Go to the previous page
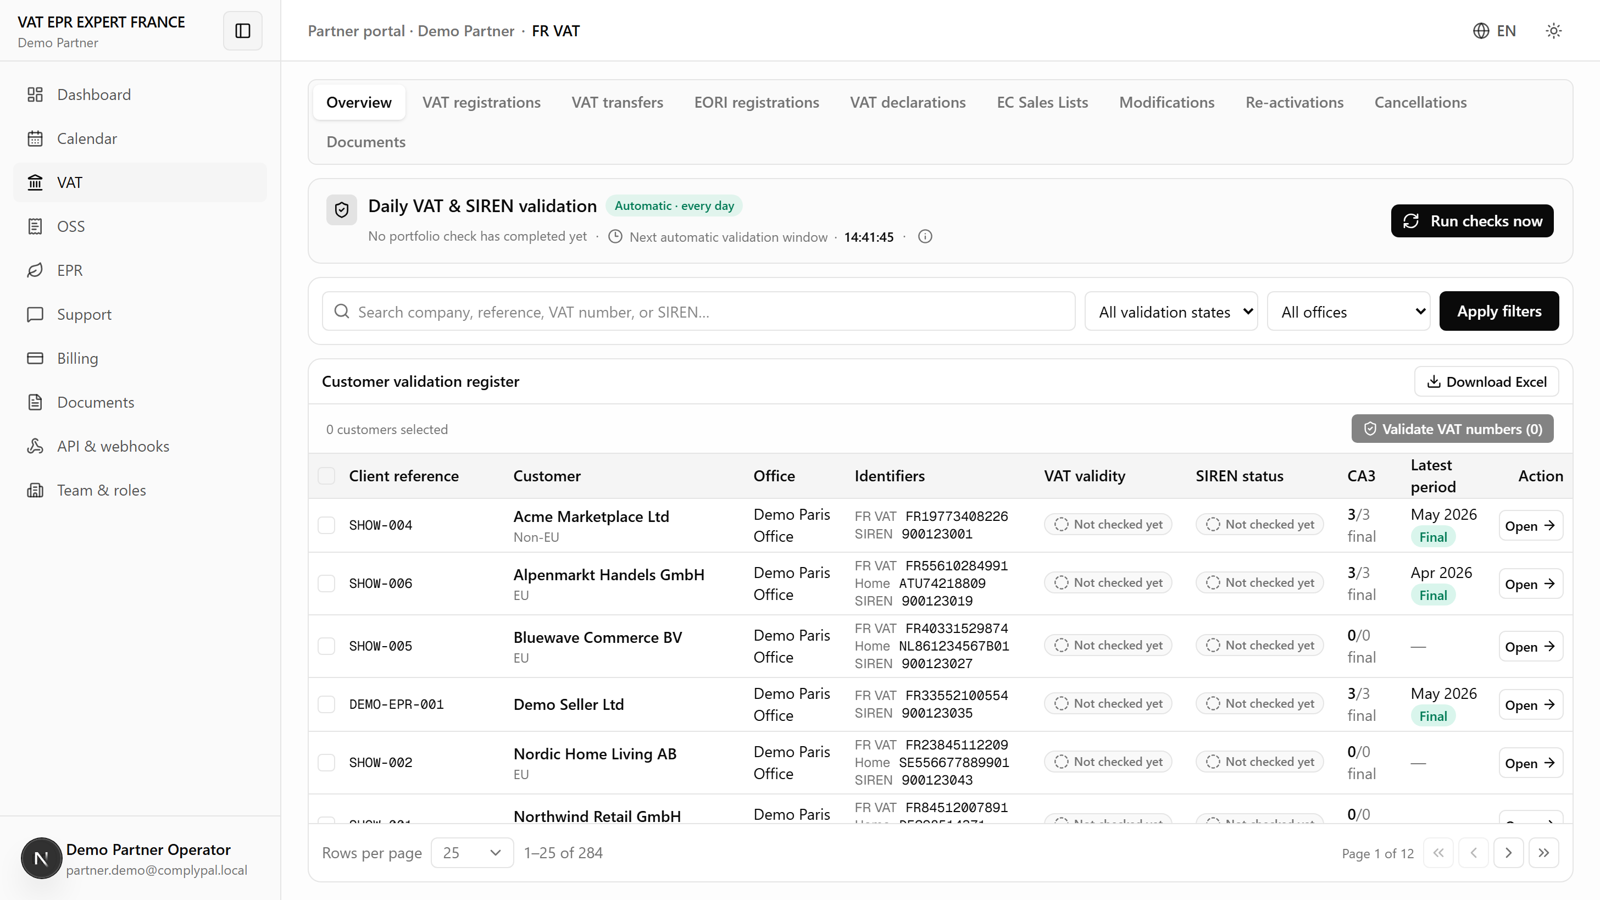The width and height of the screenshot is (1600, 900). 1473,853
